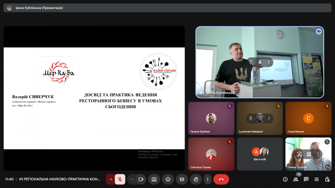The width and height of the screenshot is (335, 188).
Task: Raise your hand using the hand icon
Action: pyautogui.click(x=195, y=179)
